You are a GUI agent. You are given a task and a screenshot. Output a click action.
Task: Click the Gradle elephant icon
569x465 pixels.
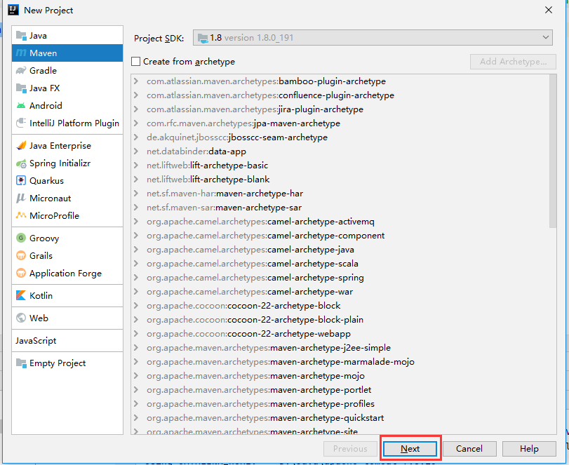21,70
